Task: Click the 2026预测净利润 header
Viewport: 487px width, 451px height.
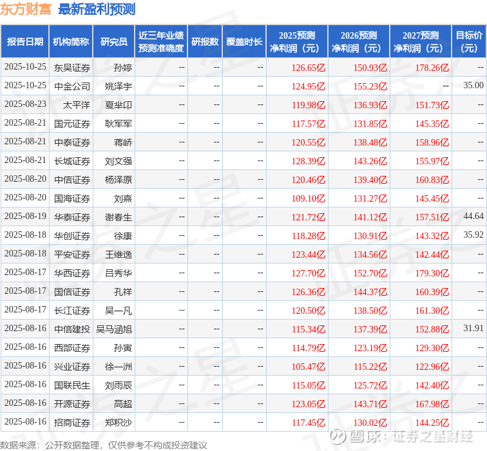Action: pos(359,42)
